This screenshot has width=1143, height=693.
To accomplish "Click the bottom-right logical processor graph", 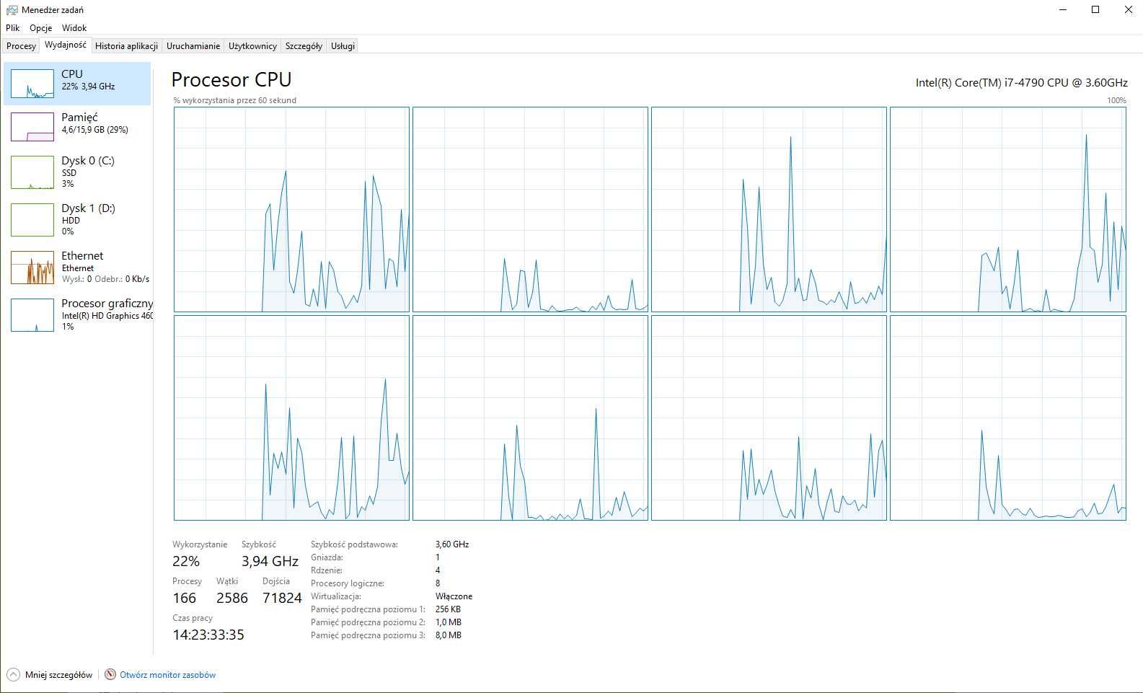I will [1007, 418].
